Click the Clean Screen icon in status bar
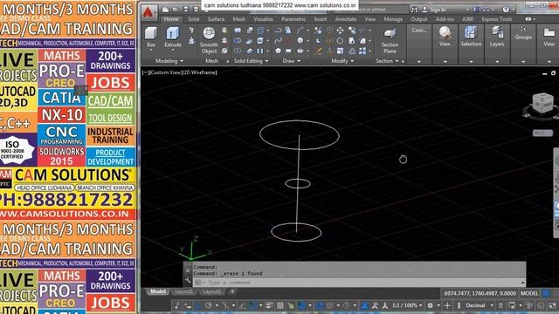The image size is (559, 314). (x=552, y=305)
